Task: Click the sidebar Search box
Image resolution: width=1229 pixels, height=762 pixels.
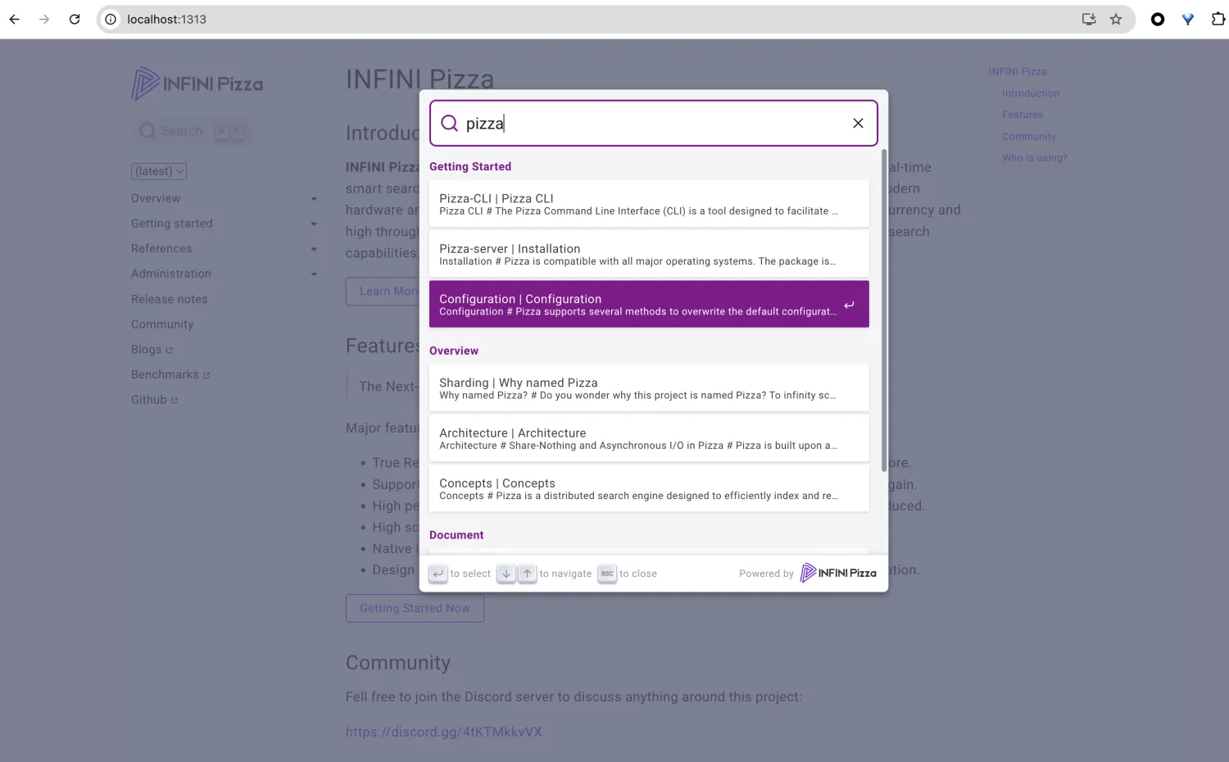Action: 192,131
